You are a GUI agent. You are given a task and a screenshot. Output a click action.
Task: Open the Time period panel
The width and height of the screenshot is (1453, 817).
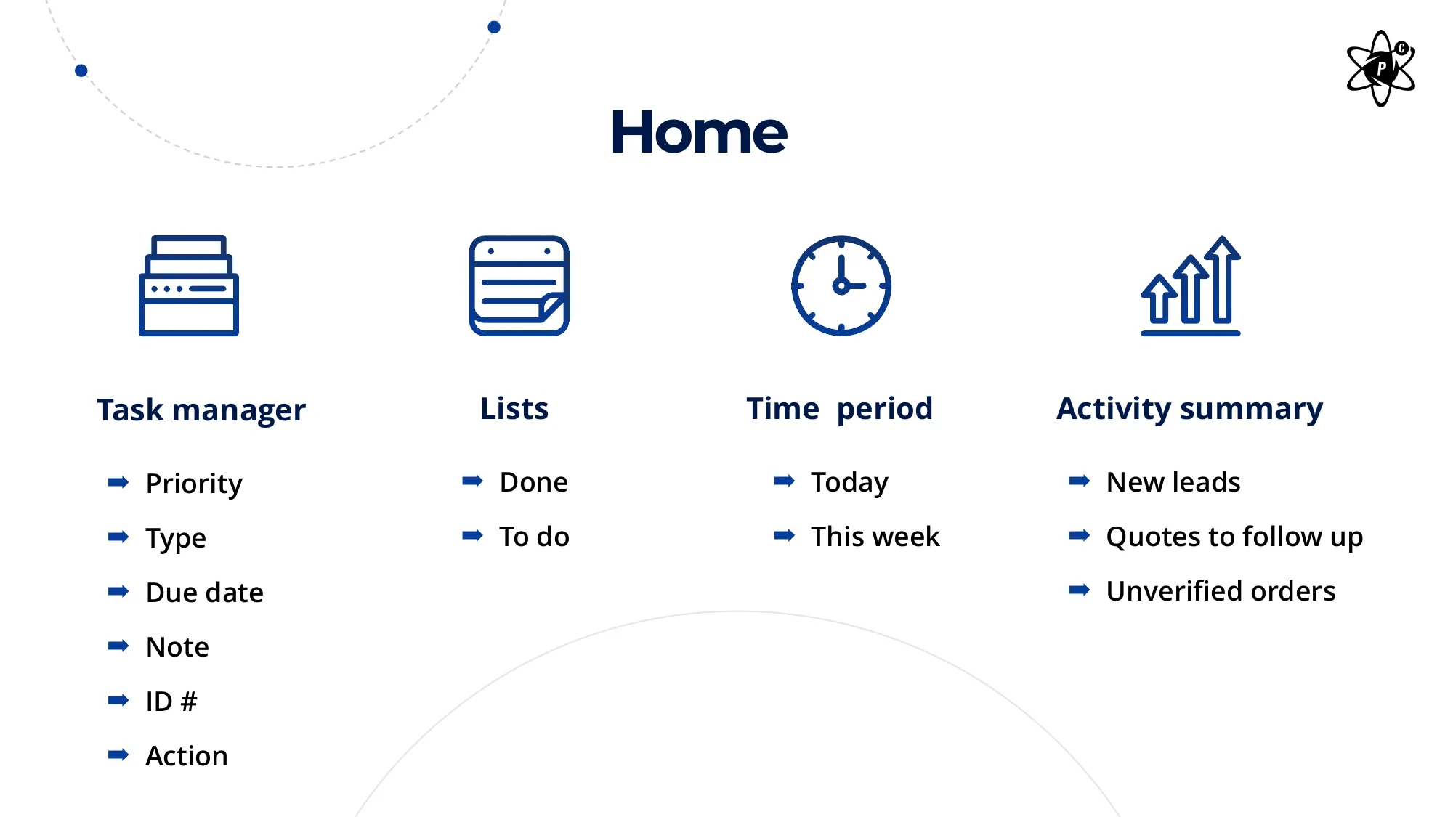coord(838,406)
